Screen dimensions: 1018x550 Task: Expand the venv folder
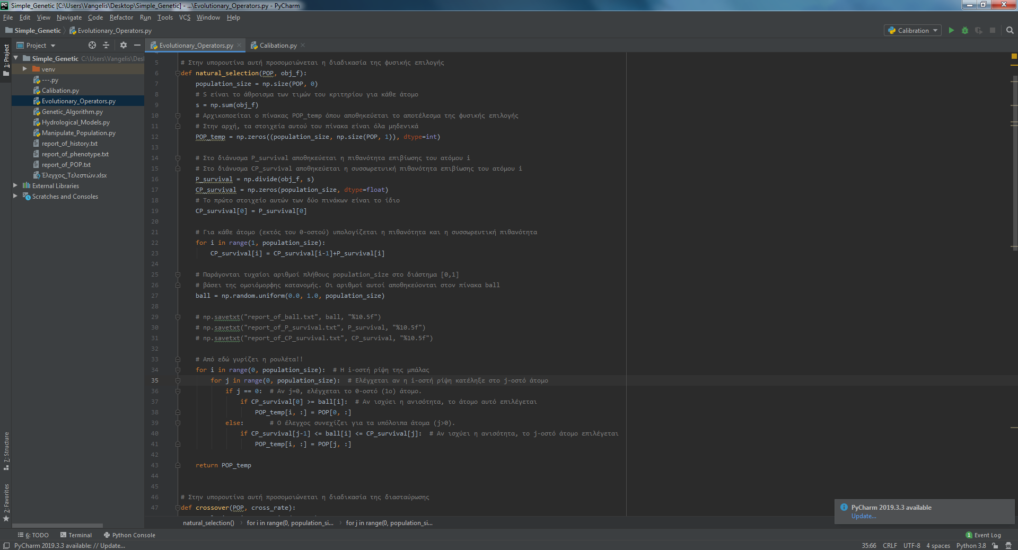point(24,69)
